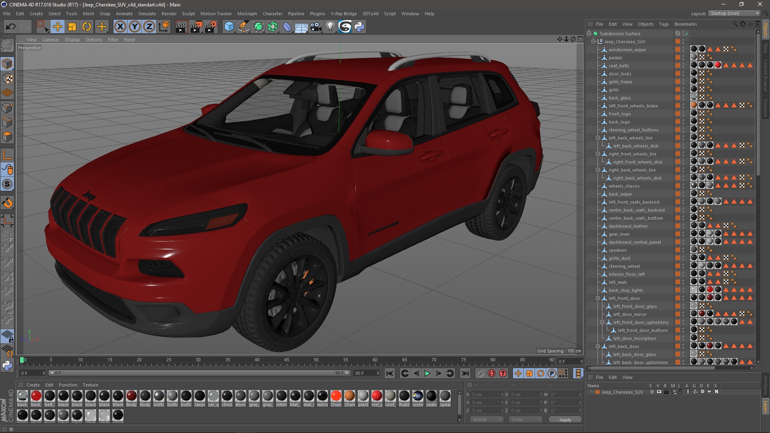The image size is (770, 433).
Task: Open Edit Render Settings icon
Action: (x=211, y=27)
